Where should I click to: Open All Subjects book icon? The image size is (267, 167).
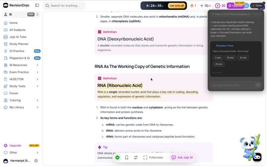(x=6, y=30)
